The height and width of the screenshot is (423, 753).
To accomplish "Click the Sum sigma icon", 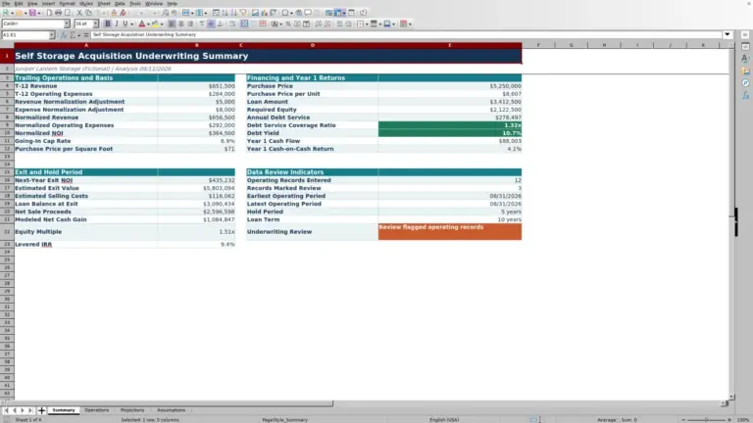I will (73, 35).
